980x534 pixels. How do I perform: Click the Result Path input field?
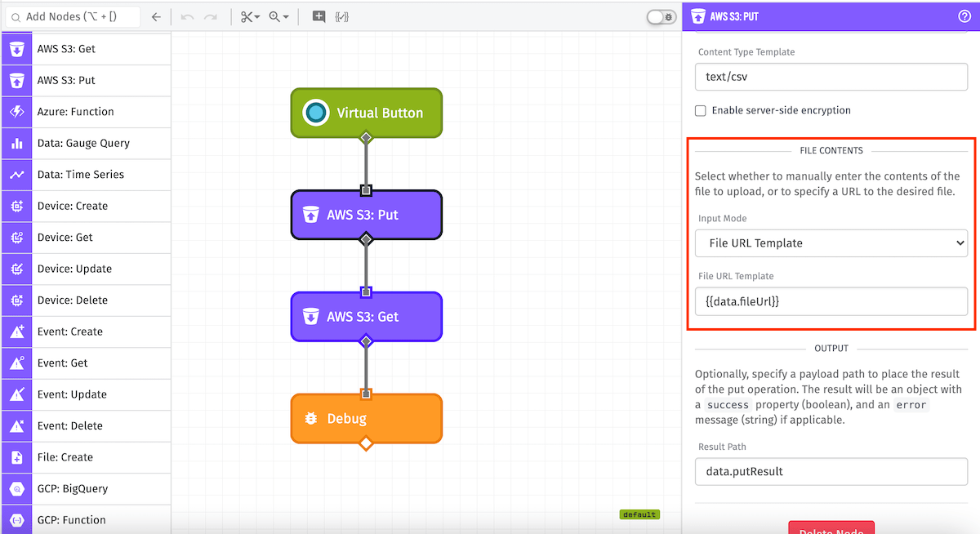point(831,472)
